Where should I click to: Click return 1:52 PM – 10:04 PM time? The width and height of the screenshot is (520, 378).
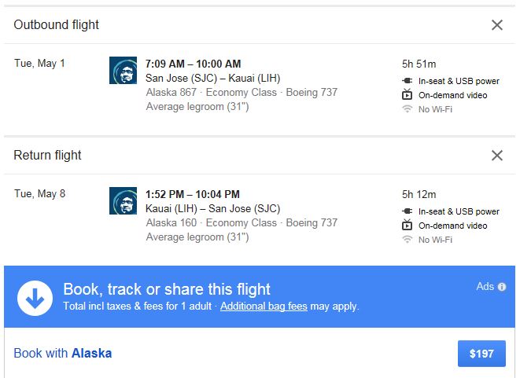click(x=193, y=194)
